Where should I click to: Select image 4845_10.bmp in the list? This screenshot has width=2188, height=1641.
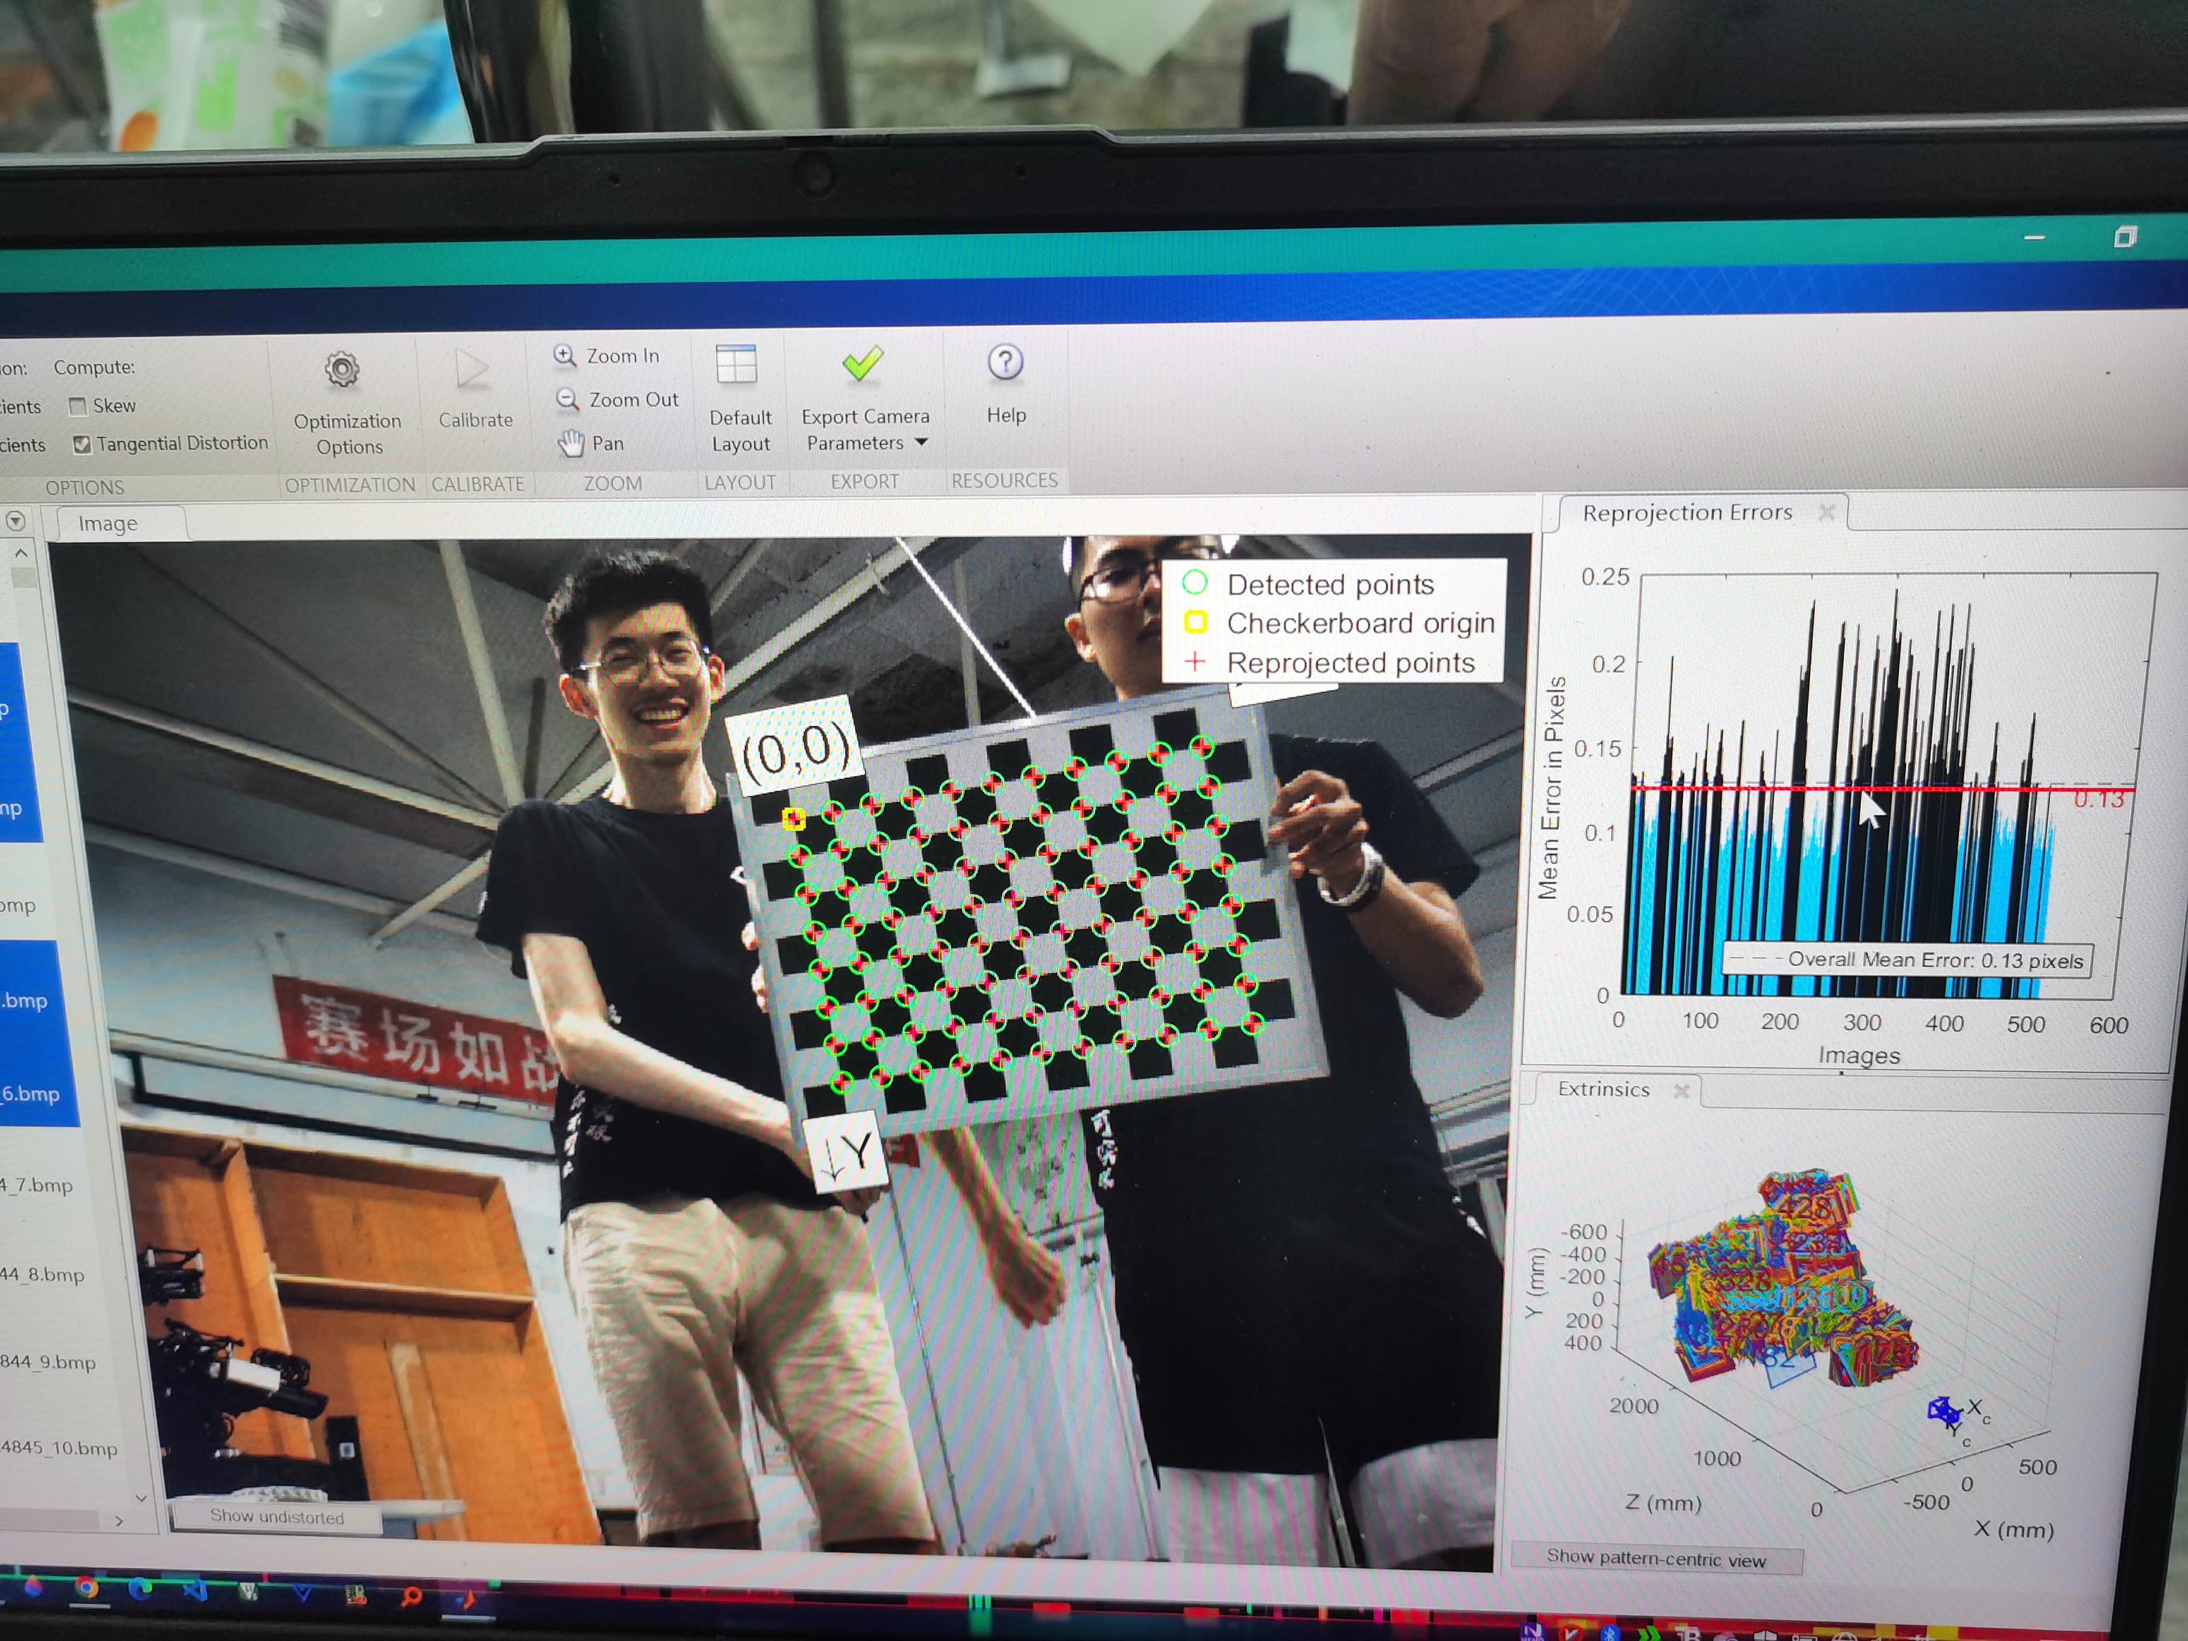click(58, 1448)
